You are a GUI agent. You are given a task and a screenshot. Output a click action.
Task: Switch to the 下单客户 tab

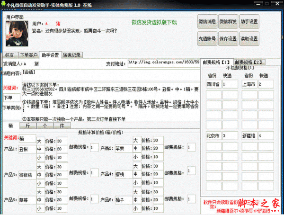point(29,55)
